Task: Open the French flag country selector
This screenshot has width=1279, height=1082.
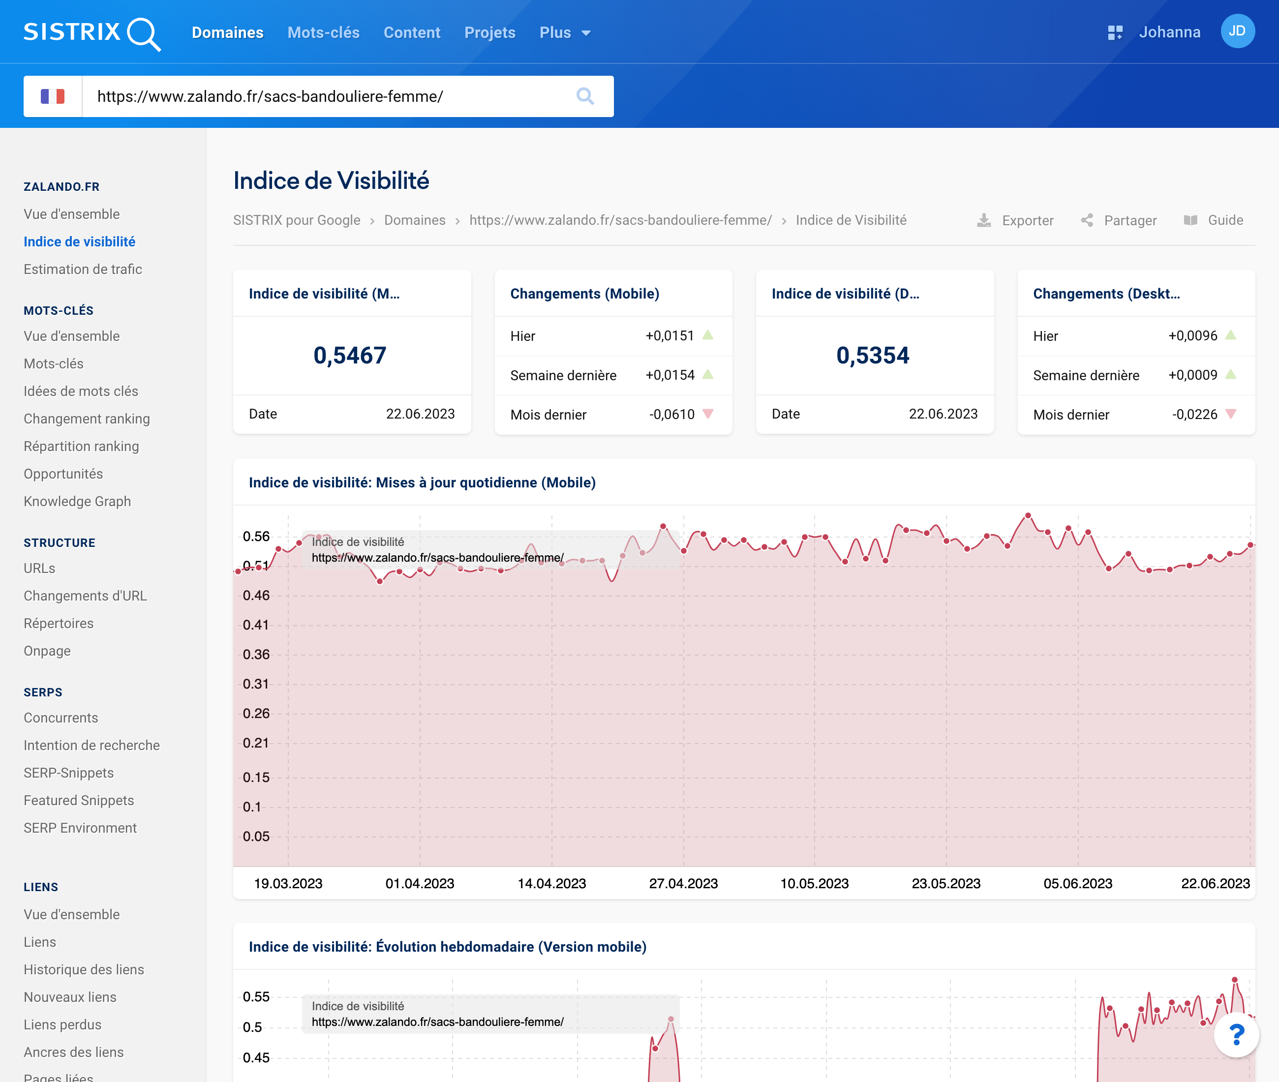Action: click(x=53, y=96)
